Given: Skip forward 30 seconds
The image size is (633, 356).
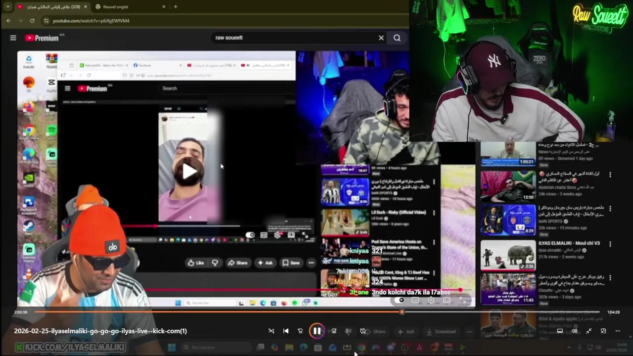Looking at the screenshot, I should tap(334, 331).
